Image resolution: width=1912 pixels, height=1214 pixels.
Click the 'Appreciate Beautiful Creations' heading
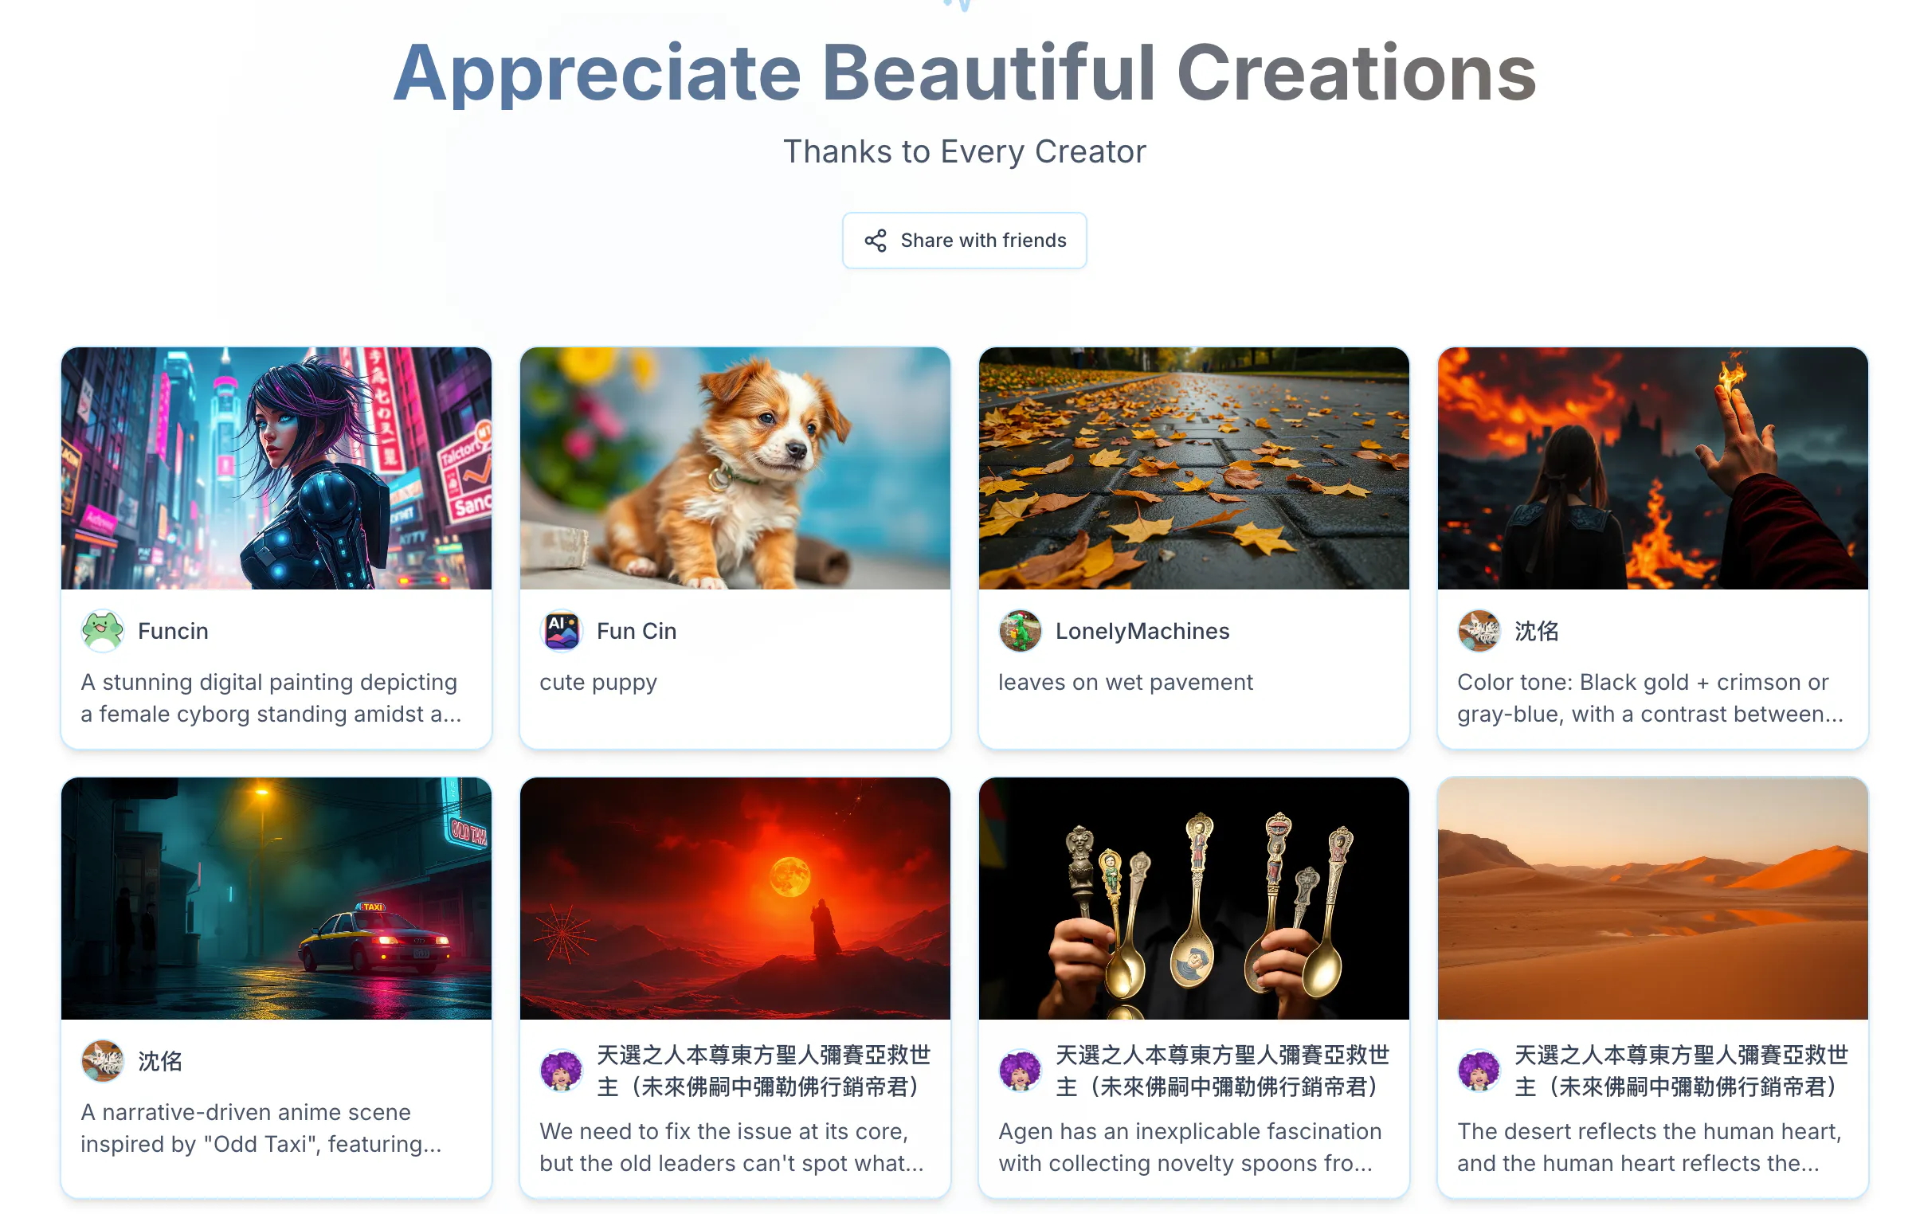pos(965,73)
